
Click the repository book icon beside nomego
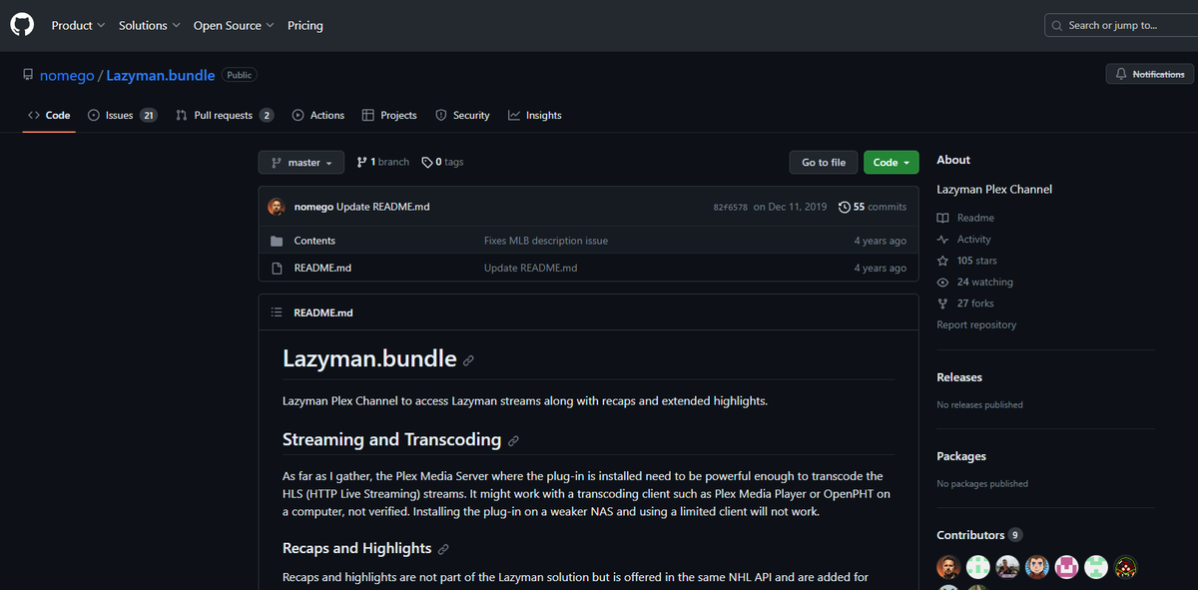28,75
